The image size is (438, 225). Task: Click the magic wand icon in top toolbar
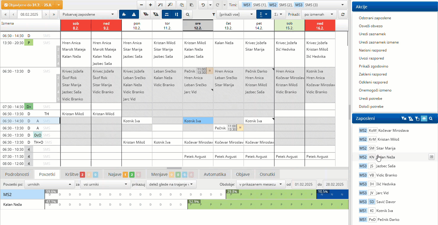point(160,5)
